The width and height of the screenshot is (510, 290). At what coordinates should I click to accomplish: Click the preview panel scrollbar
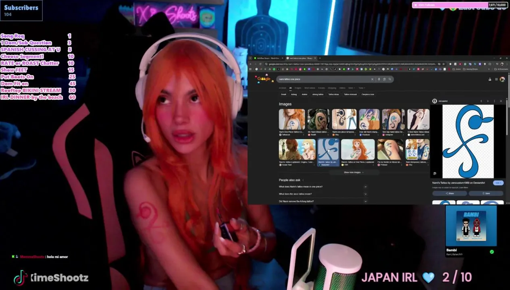click(507, 117)
